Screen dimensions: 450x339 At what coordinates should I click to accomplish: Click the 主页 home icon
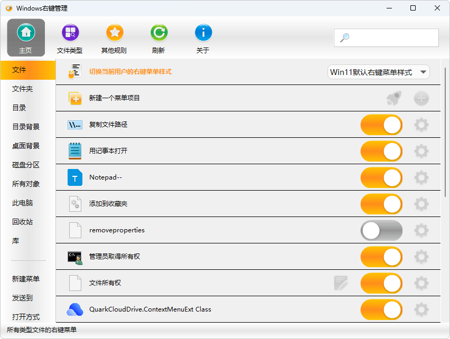[26, 33]
